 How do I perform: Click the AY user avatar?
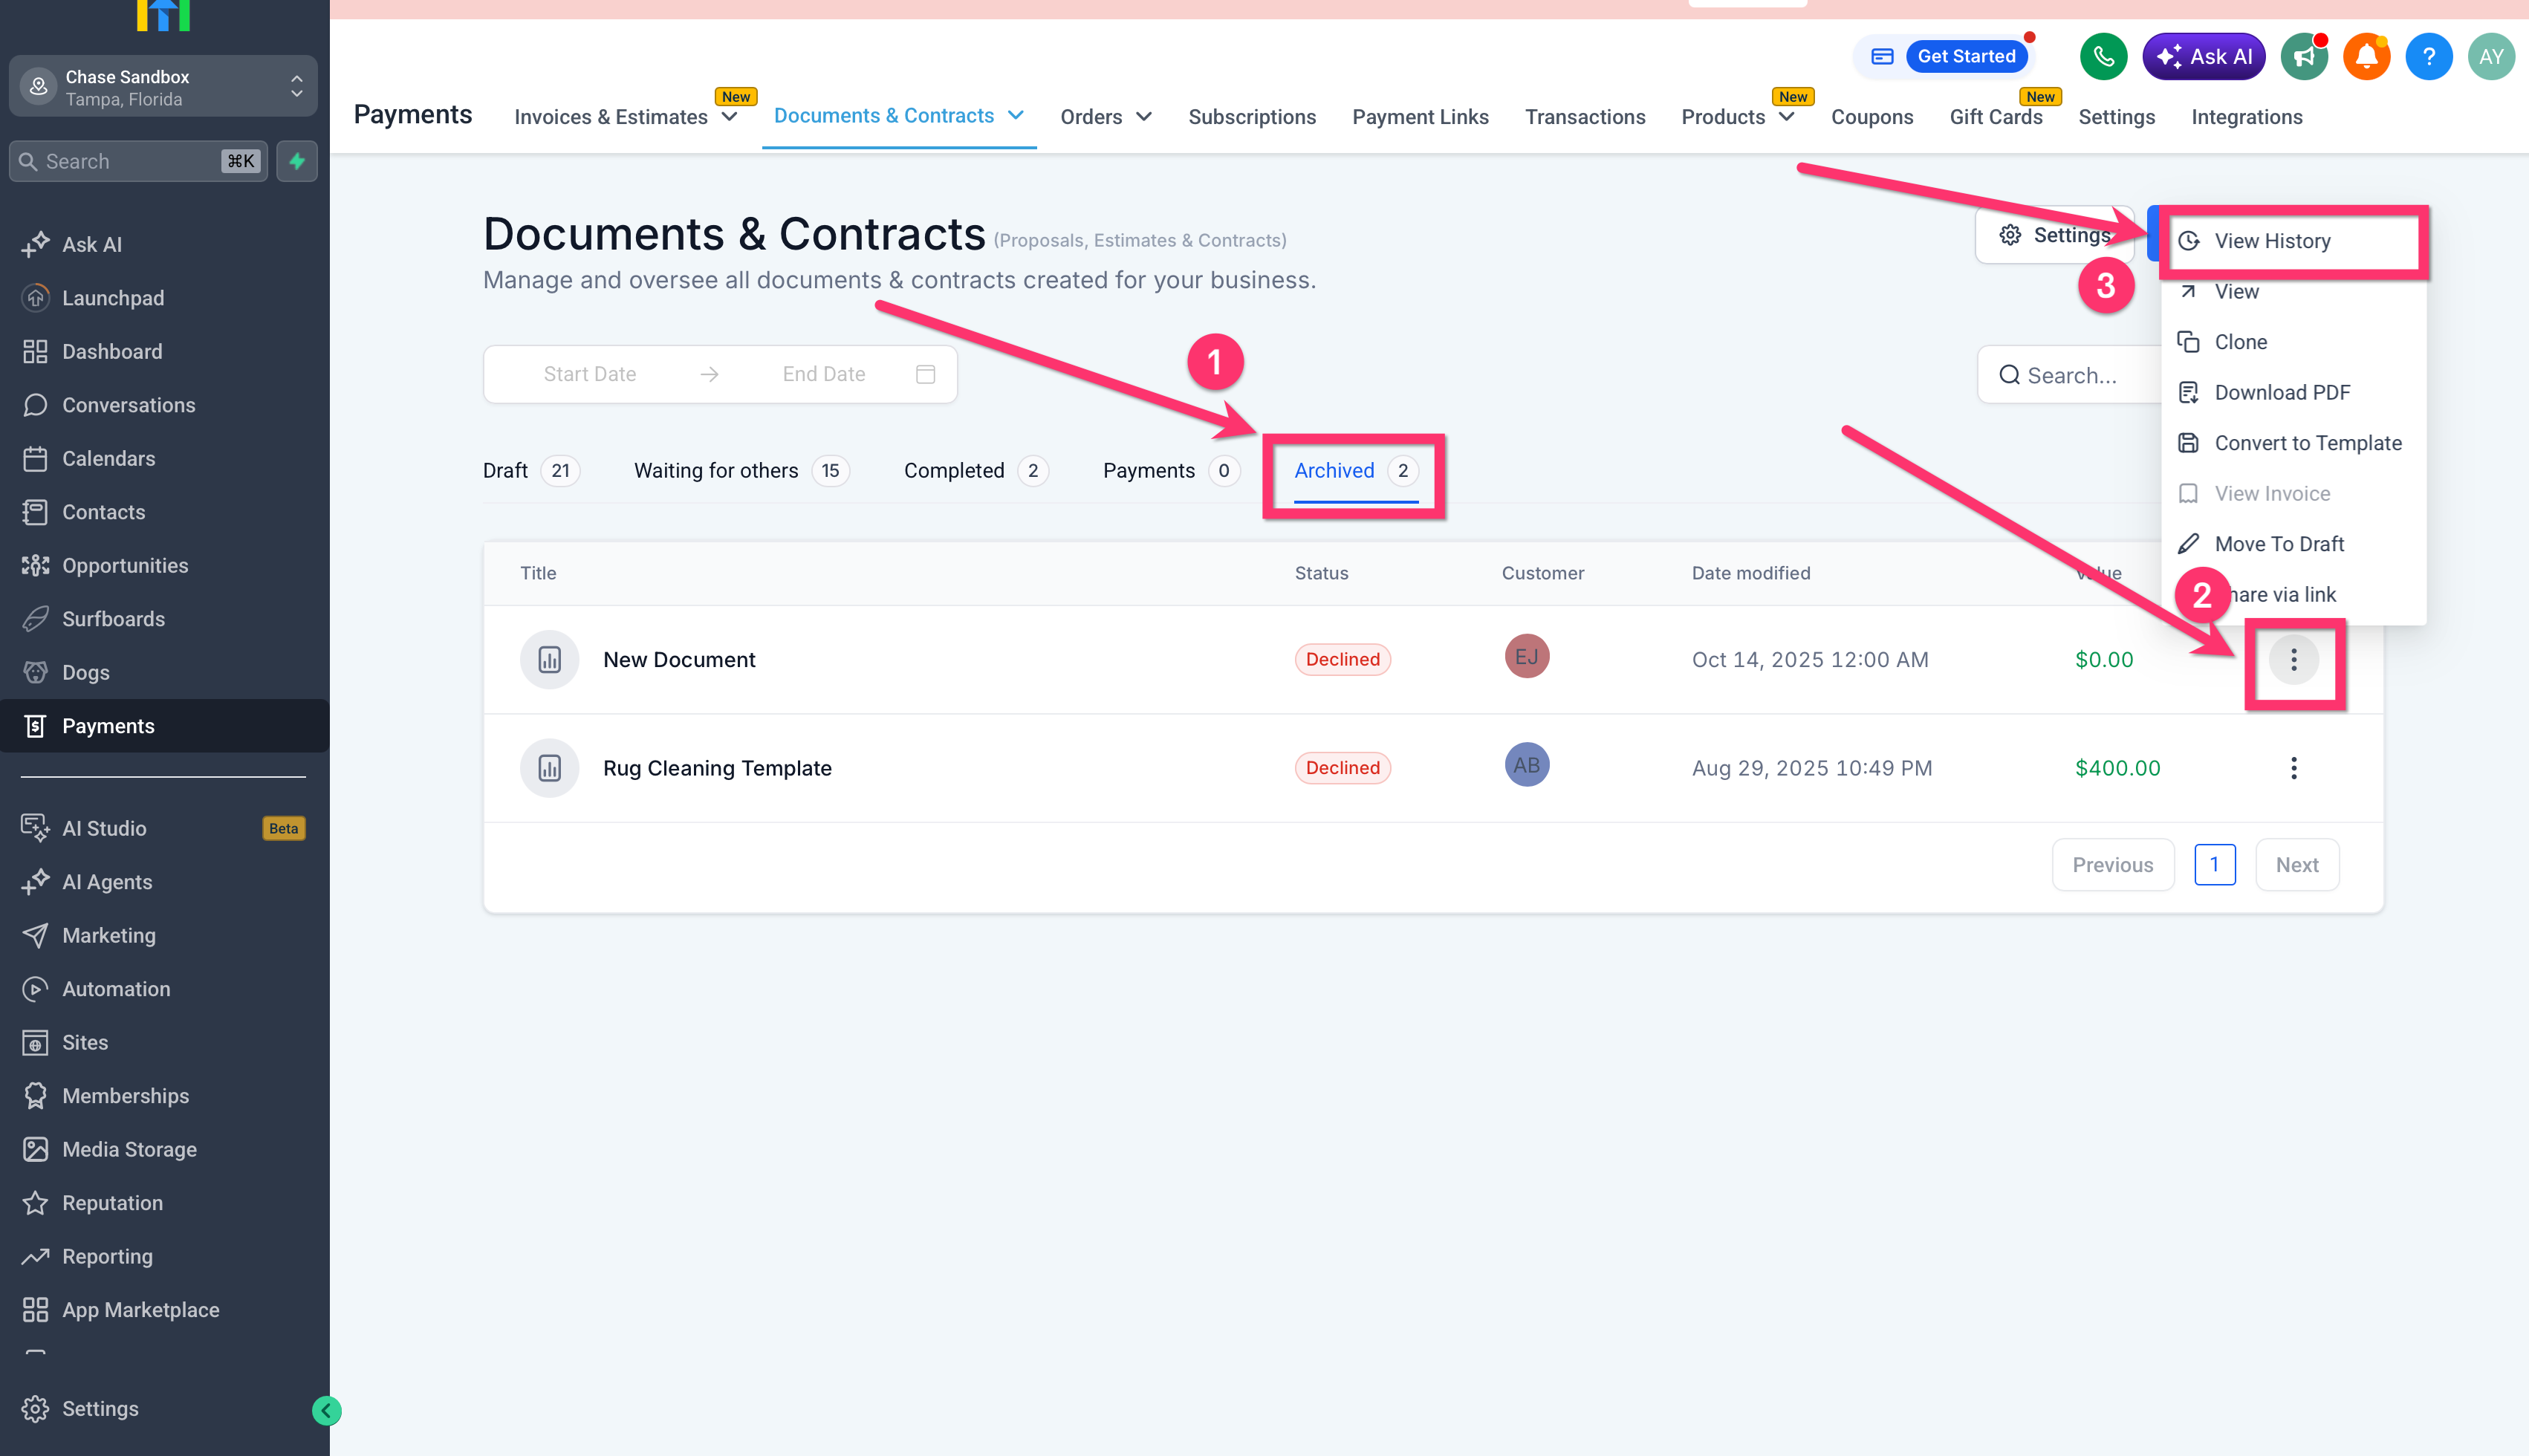click(2490, 57)
